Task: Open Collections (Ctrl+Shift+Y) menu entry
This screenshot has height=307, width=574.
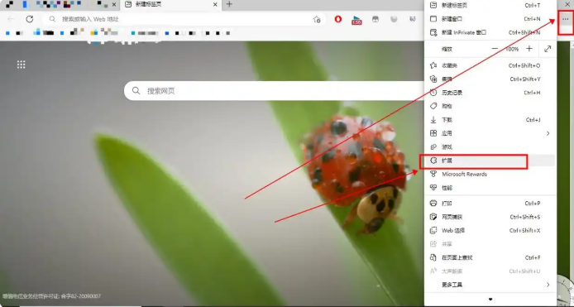Action: [490, 79]
